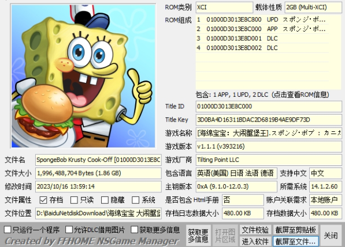Image resolution: width=345 pixels, height=247 pixels.
Task: Toggle 允许DLC借用图片 checkbox
Action: (x=69, y=230)
